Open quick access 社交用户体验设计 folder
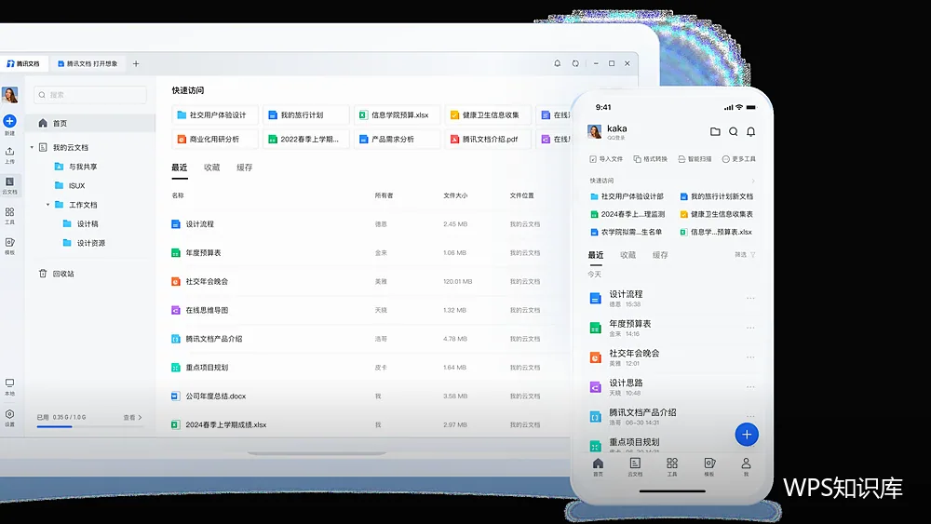This screenshot has width=931, height=524. [215, 115]
